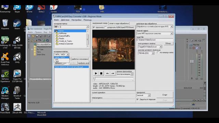Open Modem Manager desktop icon
Screen dimensions: 219x123
pyautogui.click(x=5, y=93)
